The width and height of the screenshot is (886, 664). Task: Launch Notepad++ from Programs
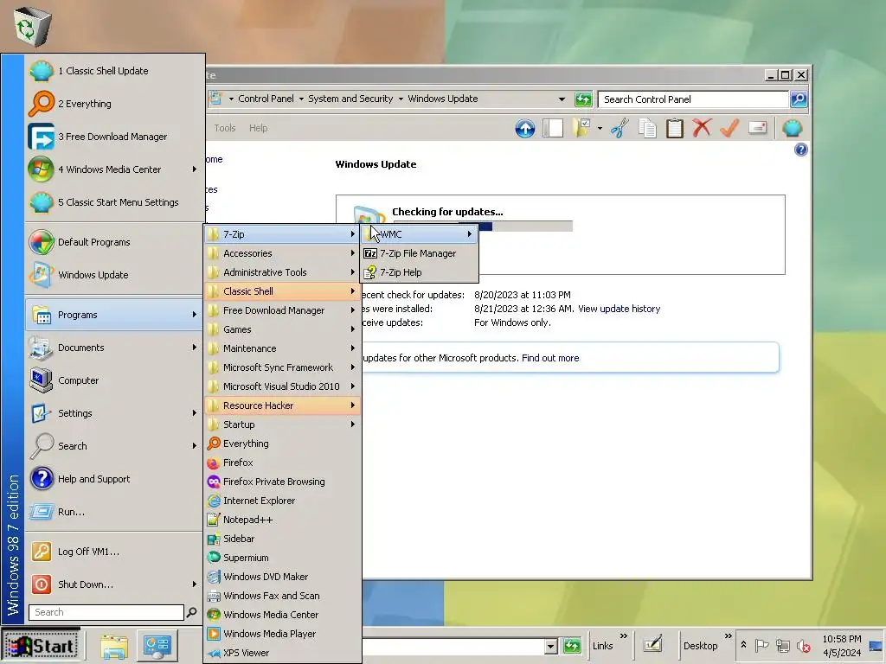pos(283,520)
